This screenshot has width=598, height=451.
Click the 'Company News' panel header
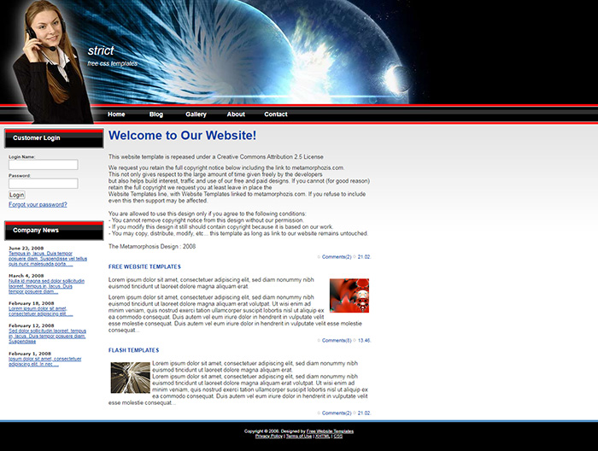pyautogui.click(x=54, y=231)
